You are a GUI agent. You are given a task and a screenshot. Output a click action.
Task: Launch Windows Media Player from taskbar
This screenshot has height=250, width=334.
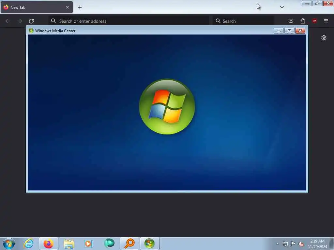89,243
